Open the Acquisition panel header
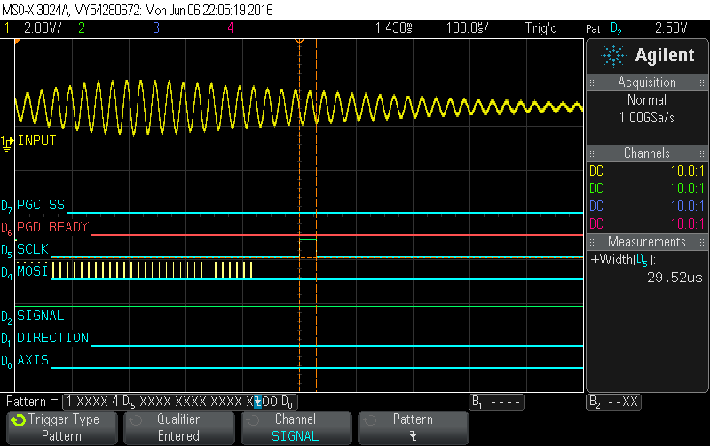This screenshot has width=710, height=446. [x=647, y=82]
